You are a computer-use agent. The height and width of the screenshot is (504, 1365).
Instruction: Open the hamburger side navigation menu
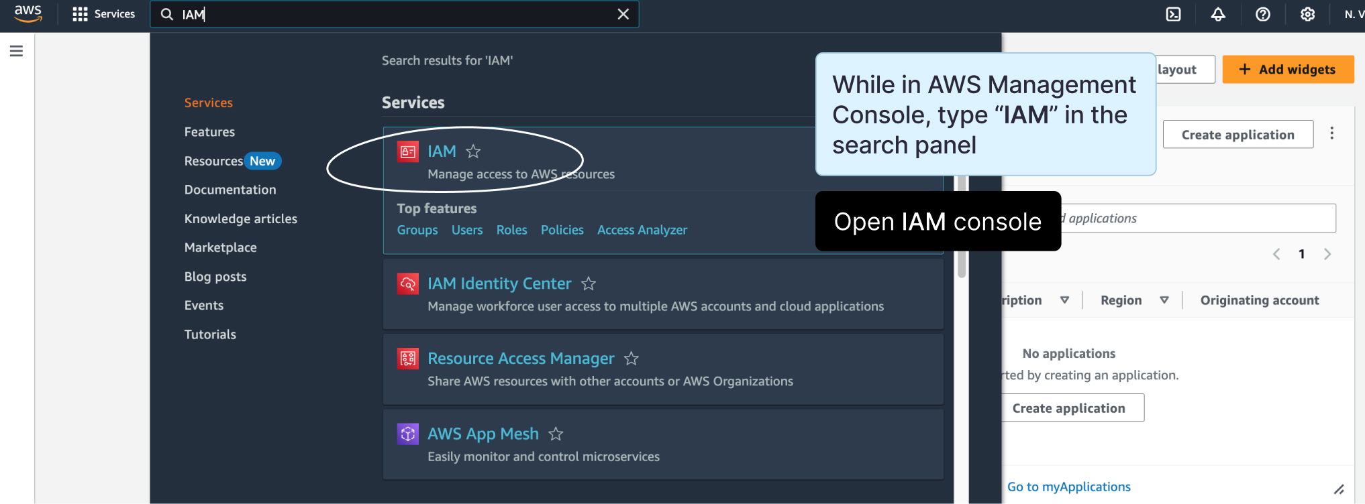[x=17, y=51]
